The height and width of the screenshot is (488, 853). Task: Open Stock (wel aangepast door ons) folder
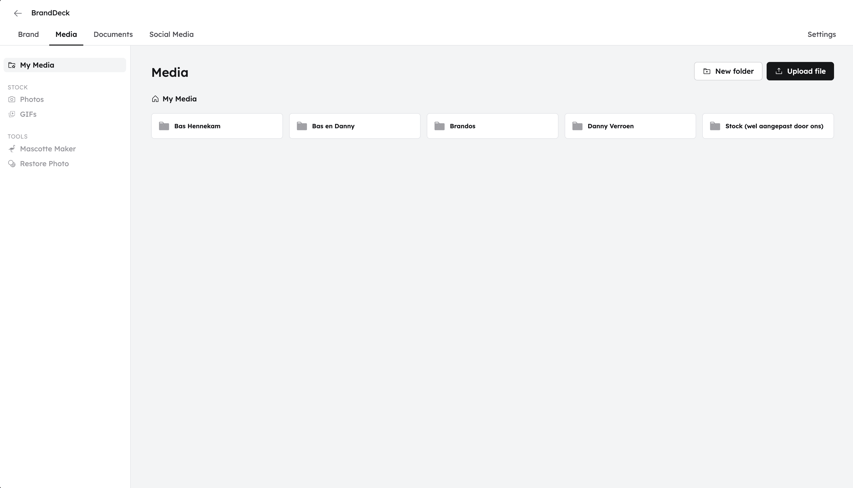tap(768, 126)
